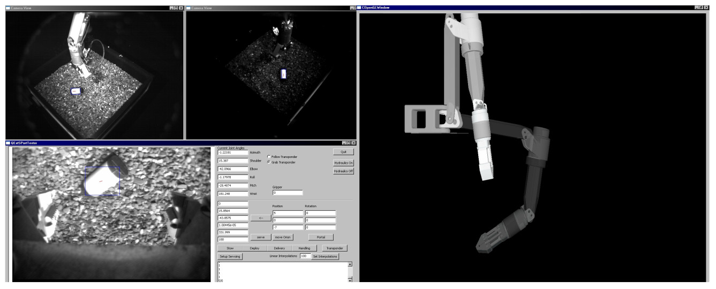Click the Quit button
Image resolution: width=716 pixels, height=289 pixels.
[343, 152]
